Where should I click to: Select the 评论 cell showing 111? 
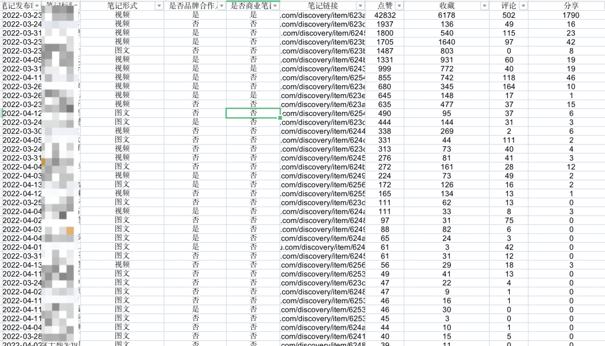pyautogui.click(x=509, y=140)
